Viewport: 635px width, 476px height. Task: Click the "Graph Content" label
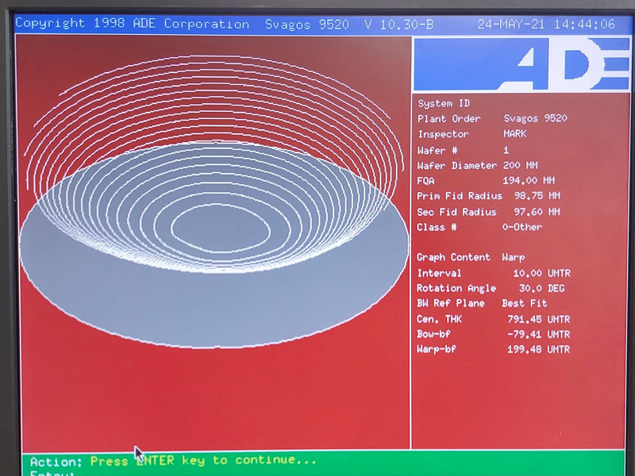pos(453,257)
